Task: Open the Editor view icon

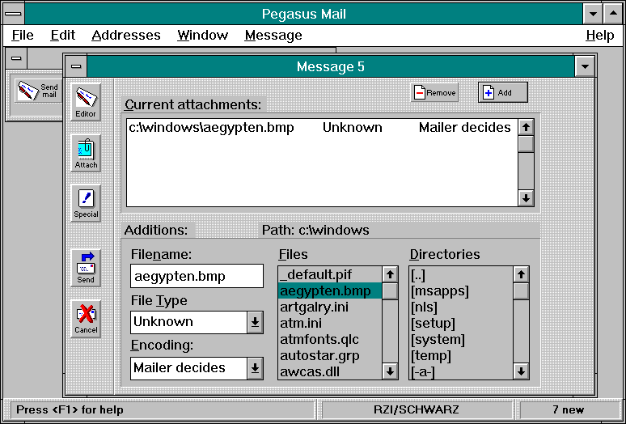Action: coord(86,102)
